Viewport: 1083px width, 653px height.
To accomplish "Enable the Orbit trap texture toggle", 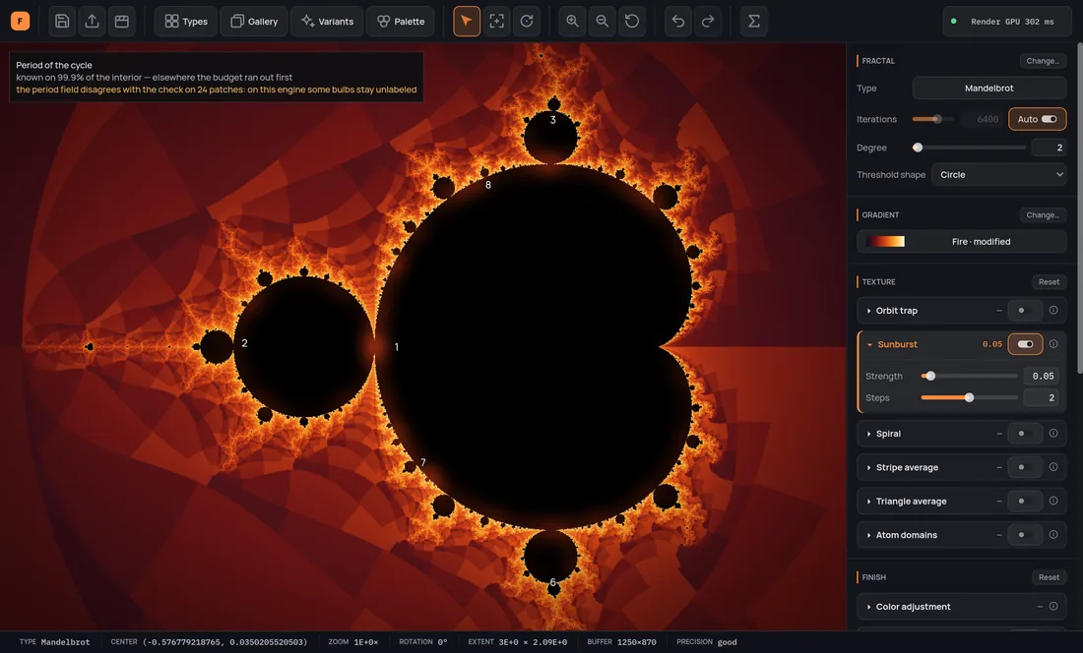I will point(1025,311).
